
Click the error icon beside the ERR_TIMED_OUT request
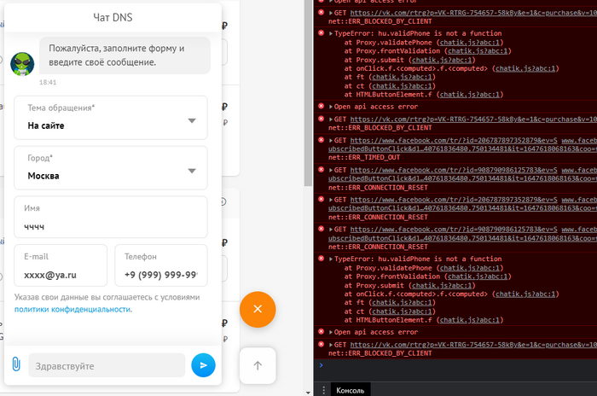[x=322, y=140]
